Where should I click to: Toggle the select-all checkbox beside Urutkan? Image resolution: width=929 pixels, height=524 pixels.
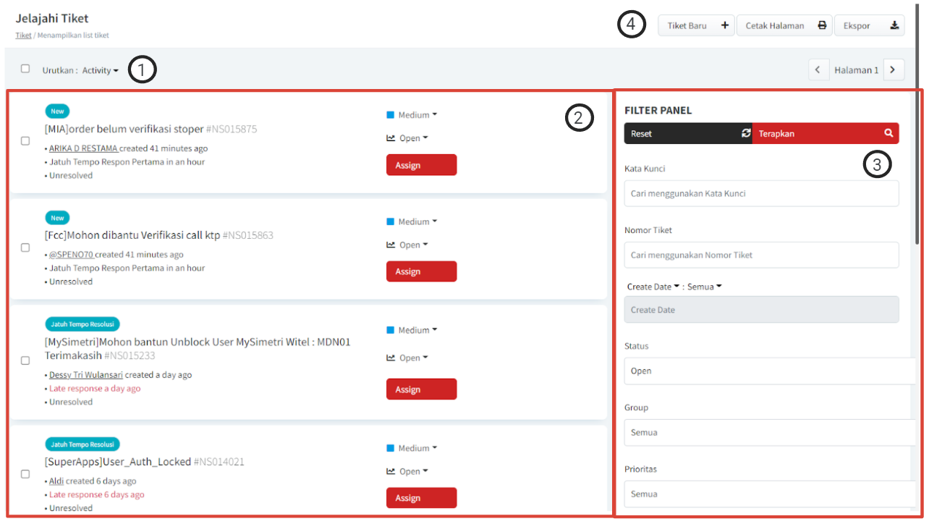[x=25, y=69]
